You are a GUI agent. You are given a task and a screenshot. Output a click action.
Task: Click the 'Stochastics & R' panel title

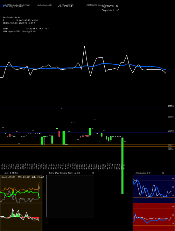(143, 173)
